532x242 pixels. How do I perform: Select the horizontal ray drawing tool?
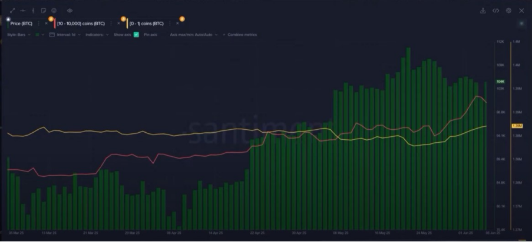pos(22,11)
